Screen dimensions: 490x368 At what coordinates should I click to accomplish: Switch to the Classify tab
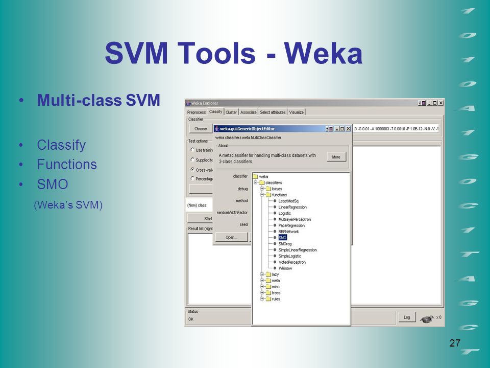click(215, 112)
